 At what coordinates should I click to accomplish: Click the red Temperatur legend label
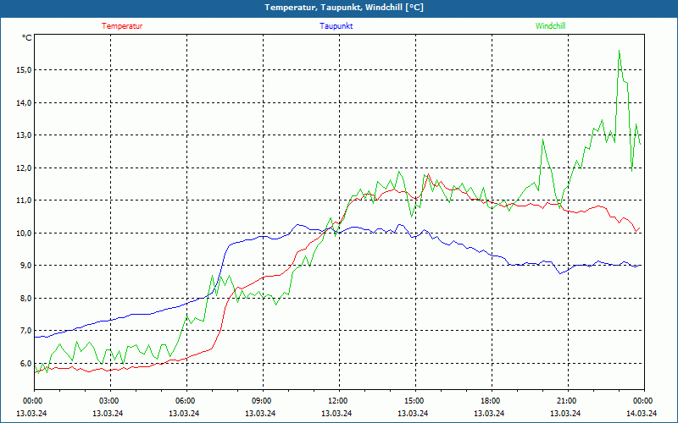click(122, 26)
